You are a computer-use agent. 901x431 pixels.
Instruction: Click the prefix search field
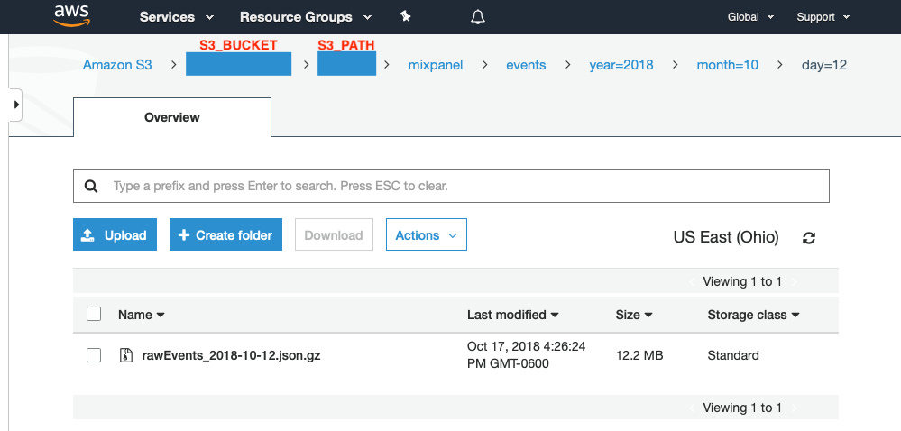[451, 186]
